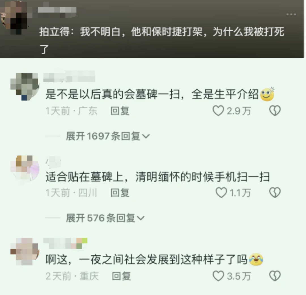Like the 重庆 comment with 3.5万 likes
Image resolution: width=306 pixels, height=295 pixels.
[218, 276]
